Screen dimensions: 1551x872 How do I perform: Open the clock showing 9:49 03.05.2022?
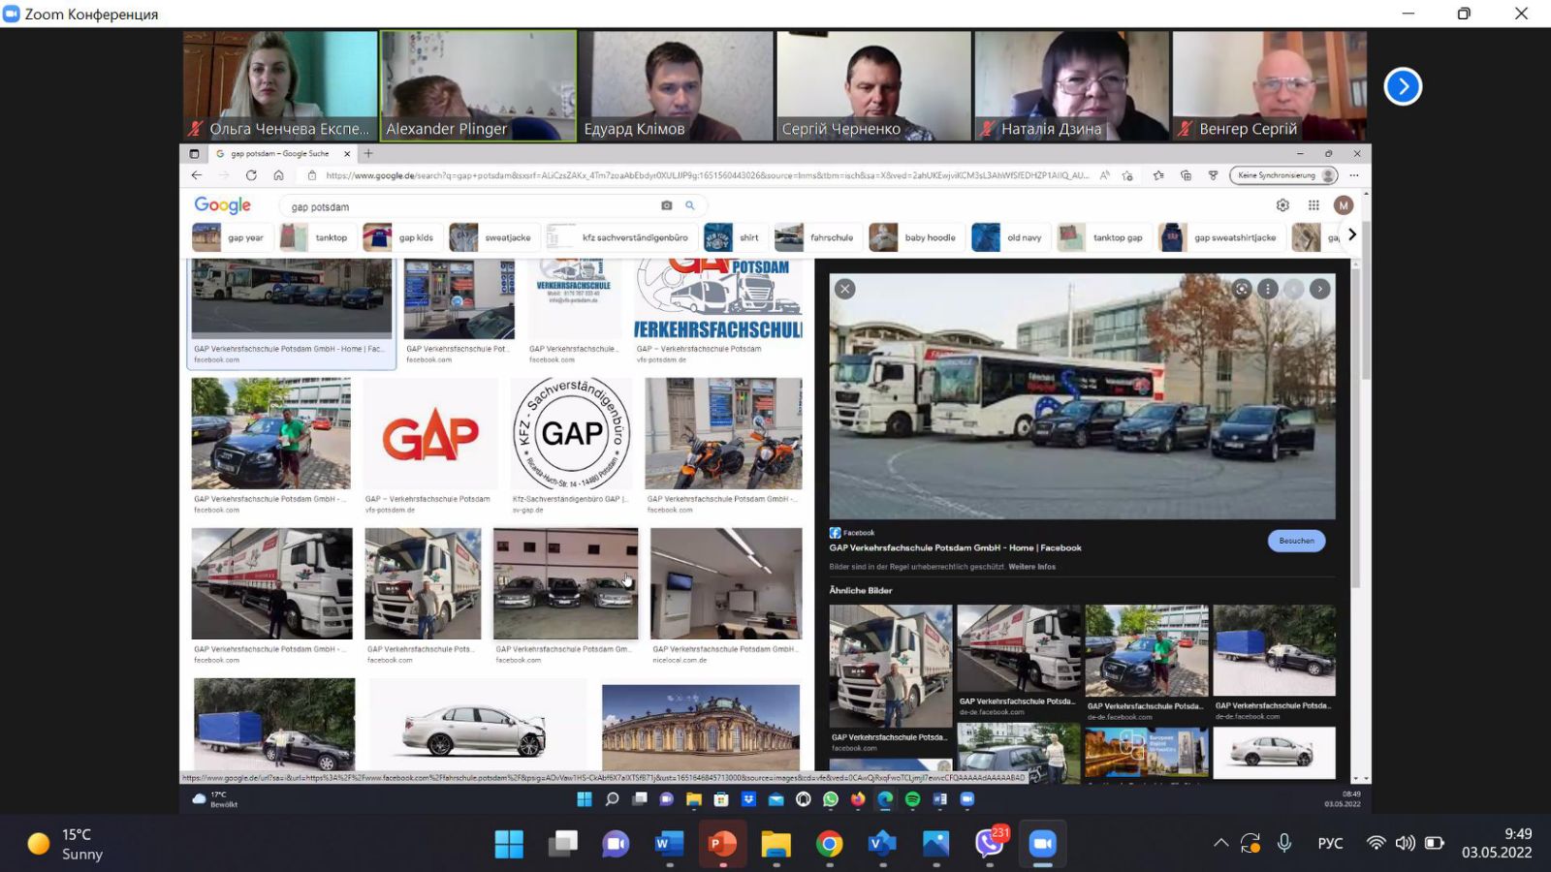point(1497,843)
